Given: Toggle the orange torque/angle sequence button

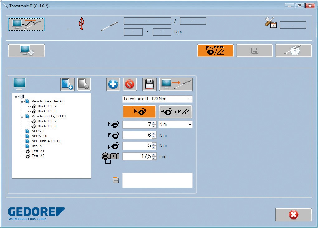Looking at the screenshot, I should (215, 51).
